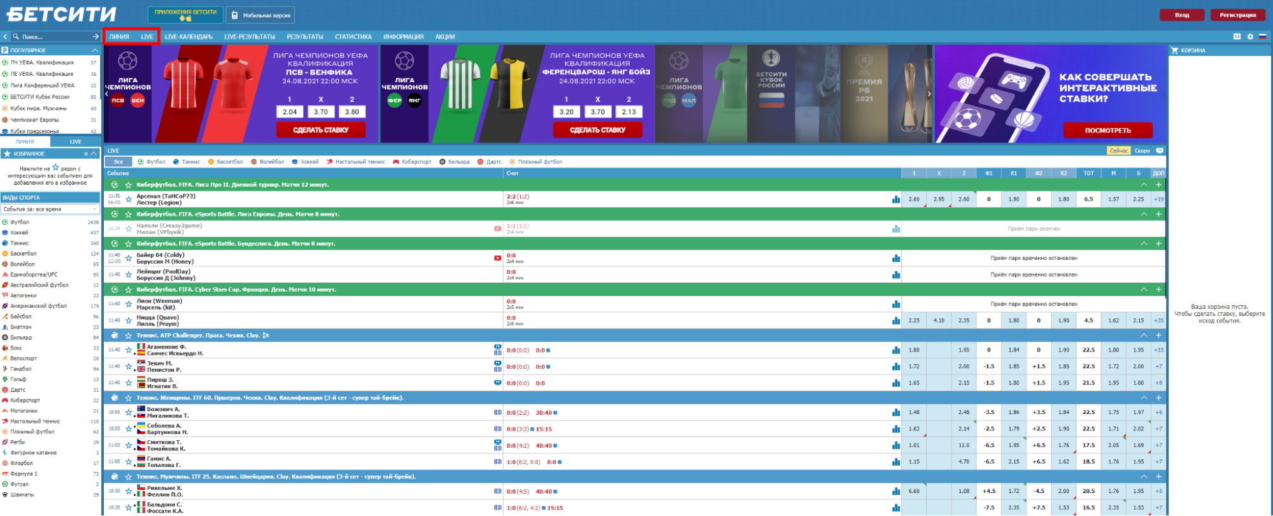Open the События за: все время dropdown
The height and width of the screenshot is (516, 1273).
(50, 209)
